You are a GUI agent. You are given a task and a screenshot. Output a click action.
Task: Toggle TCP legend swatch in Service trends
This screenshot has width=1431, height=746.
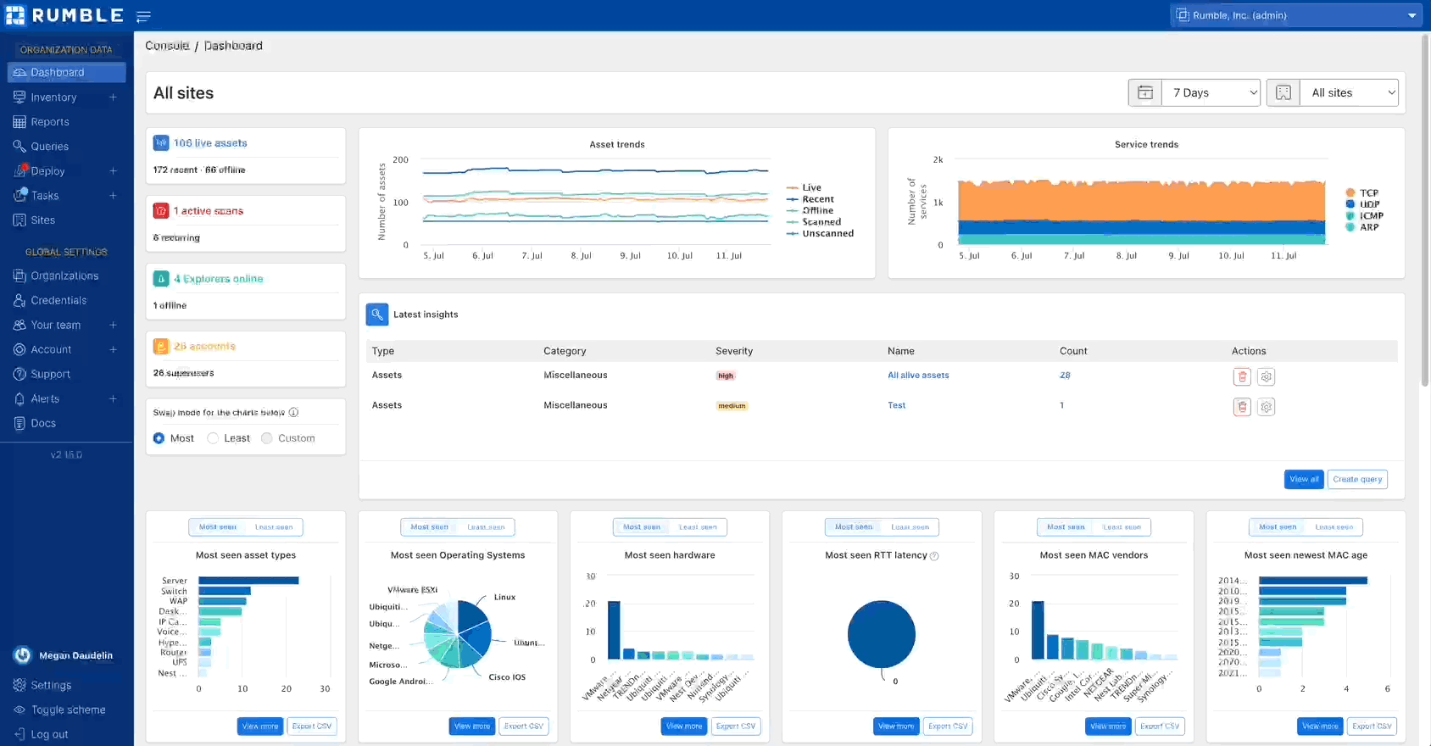click(1350, 193)
